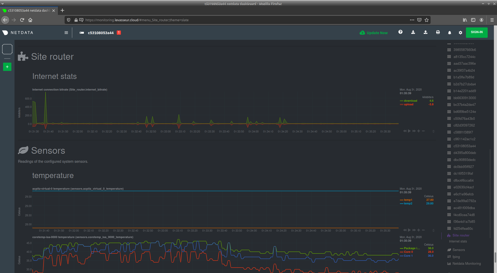Switch to the Netdata Monitoring section

(466, 263)
